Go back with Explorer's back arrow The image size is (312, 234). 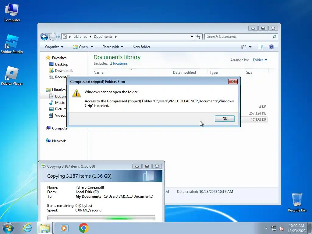(x=44, y=37)
